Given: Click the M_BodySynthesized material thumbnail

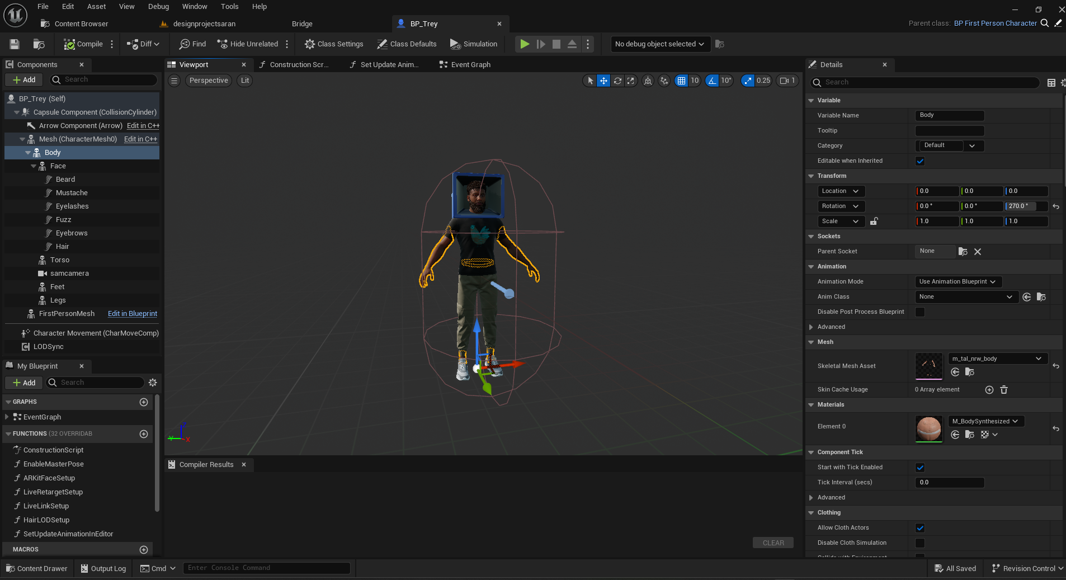Looking at the screenshot, I should [x=928, y=429].
